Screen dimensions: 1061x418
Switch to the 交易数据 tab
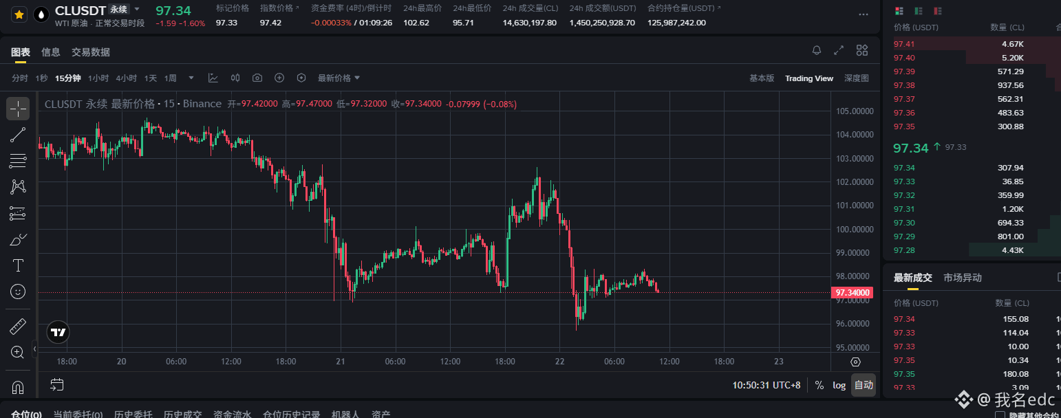click(x=91, y=52)
